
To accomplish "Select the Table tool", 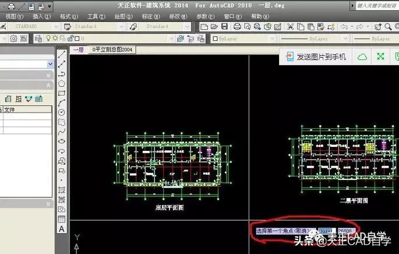I will pyautogui.click(x=62, y=219).
